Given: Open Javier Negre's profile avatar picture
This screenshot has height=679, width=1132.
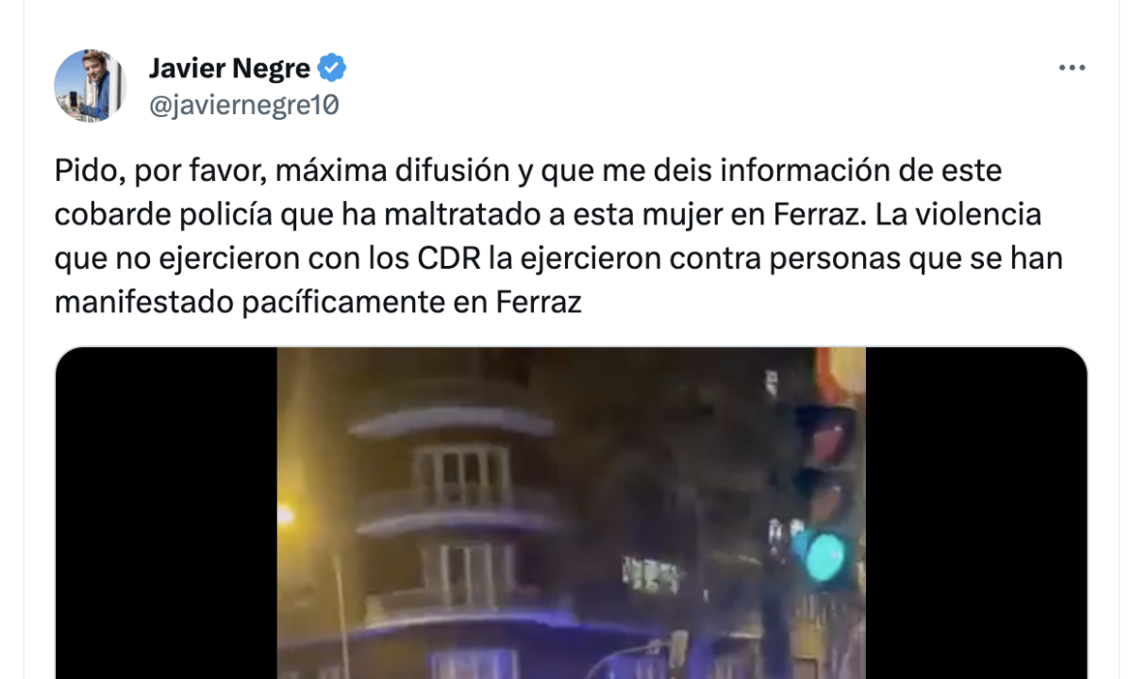Looking at the screenshot, I should pos(90,86).
